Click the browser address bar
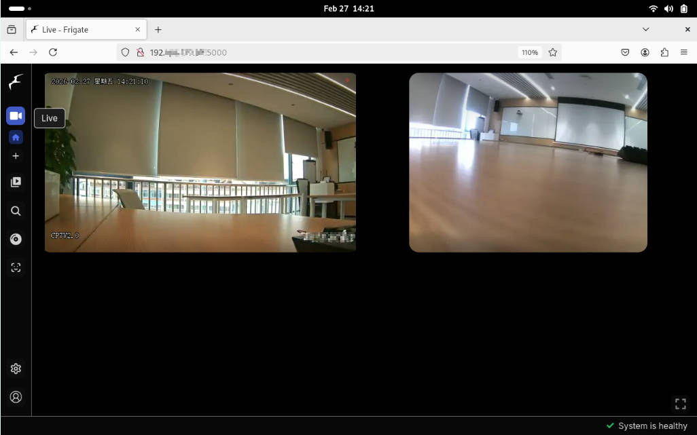 [x=326, y=52]
